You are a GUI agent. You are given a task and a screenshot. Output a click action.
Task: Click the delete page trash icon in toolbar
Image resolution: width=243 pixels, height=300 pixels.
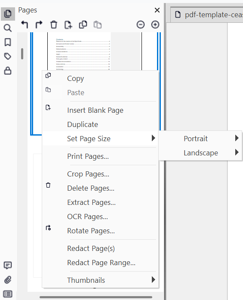tap(54, 25)
